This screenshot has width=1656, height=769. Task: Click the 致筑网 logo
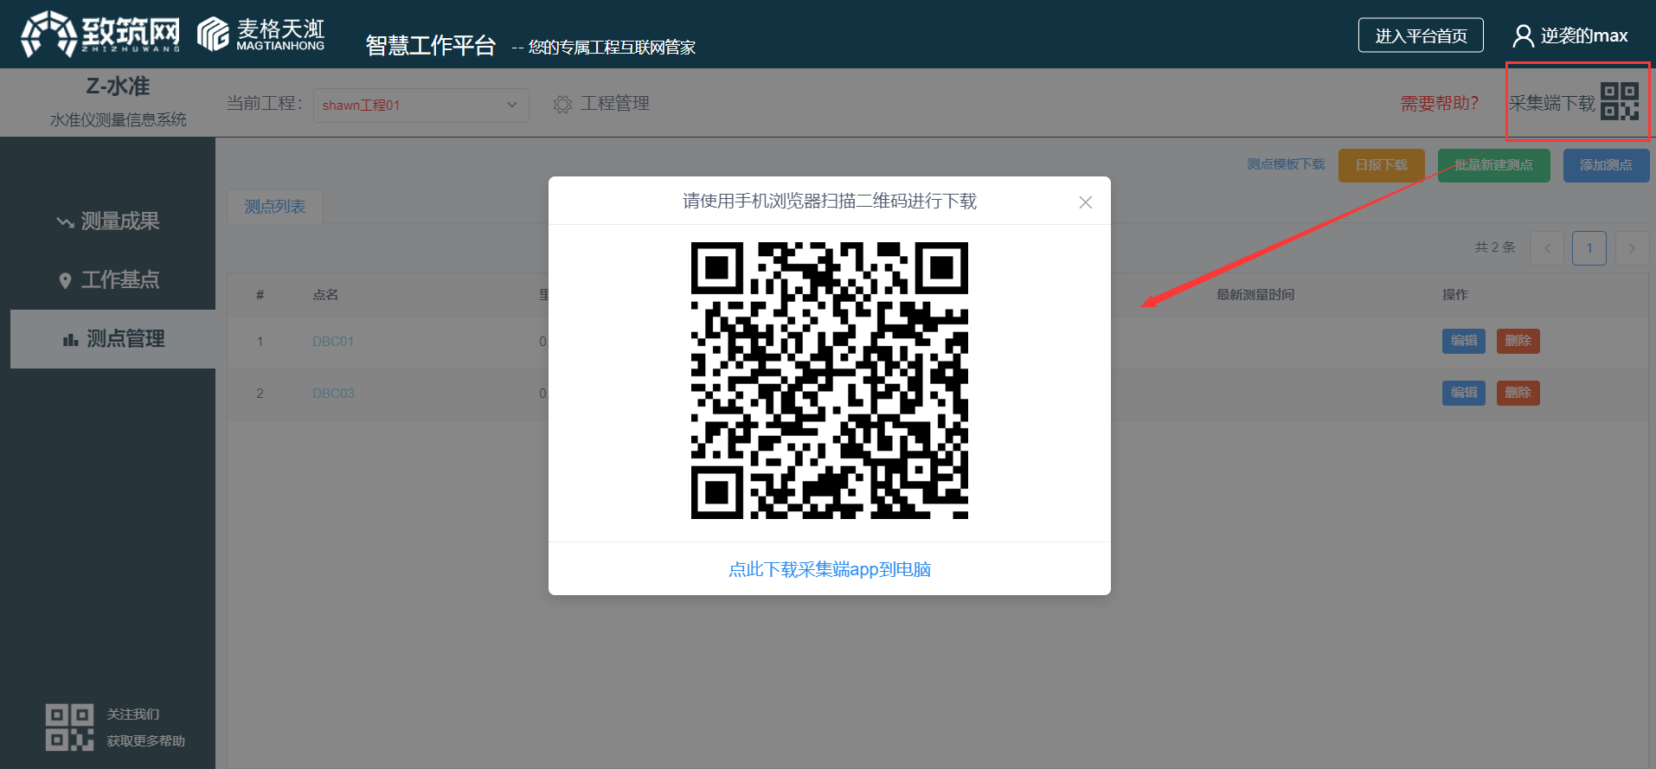tap(100, 34)
